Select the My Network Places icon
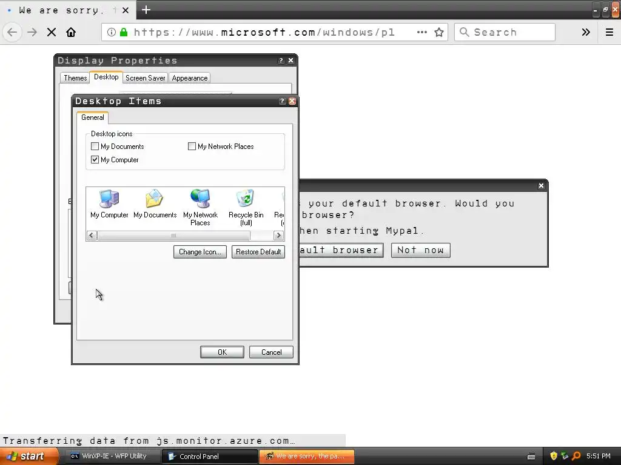The height and width of the screenshot is (465, 621). click(x=200, y=208)
